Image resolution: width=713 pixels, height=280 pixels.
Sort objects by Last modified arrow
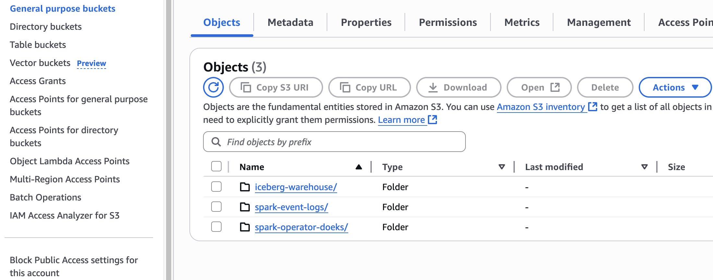[644, 167]
